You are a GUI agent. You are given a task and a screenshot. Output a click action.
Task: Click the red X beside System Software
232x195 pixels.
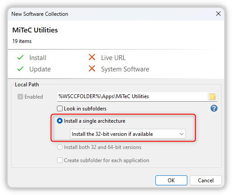tap(92, 68)
